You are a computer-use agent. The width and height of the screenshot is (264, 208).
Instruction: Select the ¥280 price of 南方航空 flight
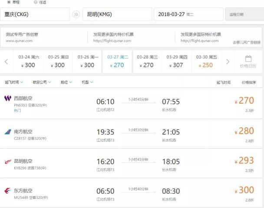(244, 131)
